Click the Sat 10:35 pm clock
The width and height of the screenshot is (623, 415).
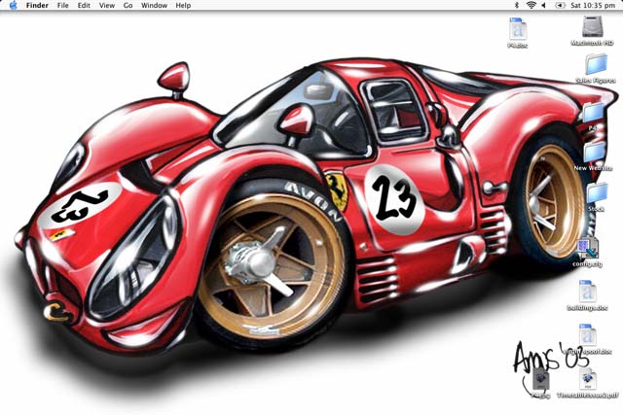[593, 6]
